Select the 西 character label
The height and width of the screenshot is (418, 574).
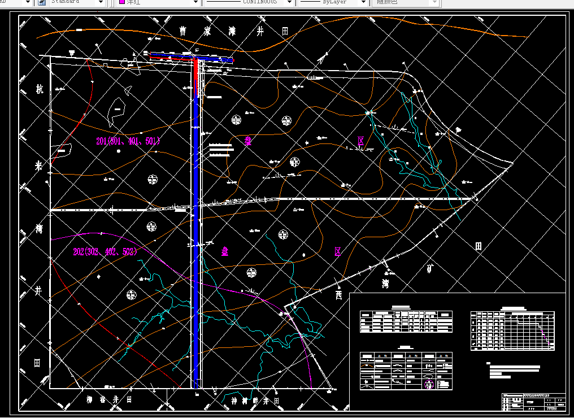point(339,295)
